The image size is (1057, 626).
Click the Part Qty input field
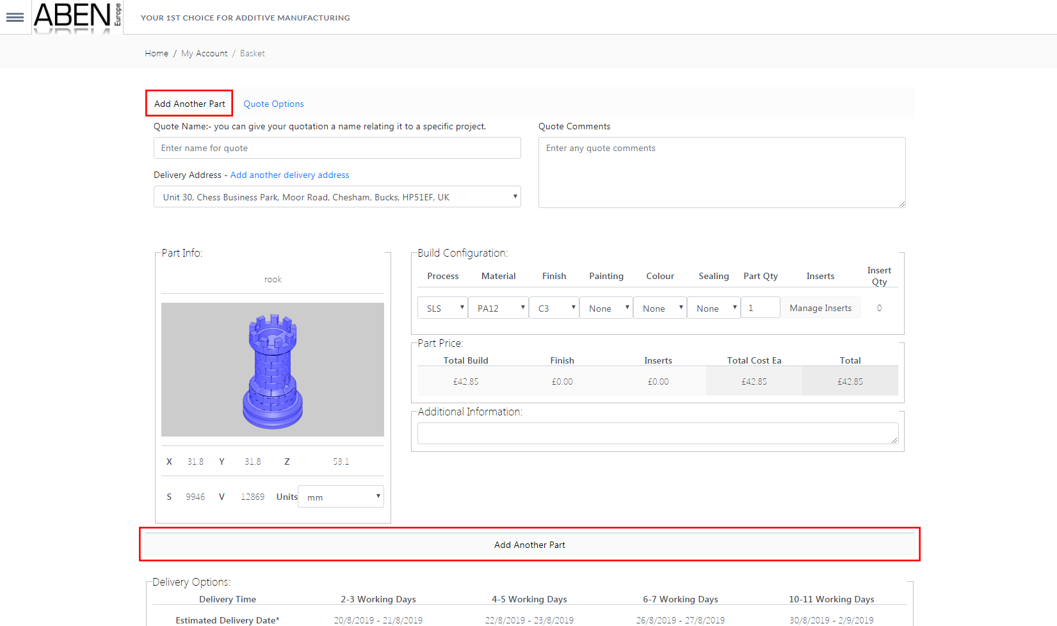[760, 308]
